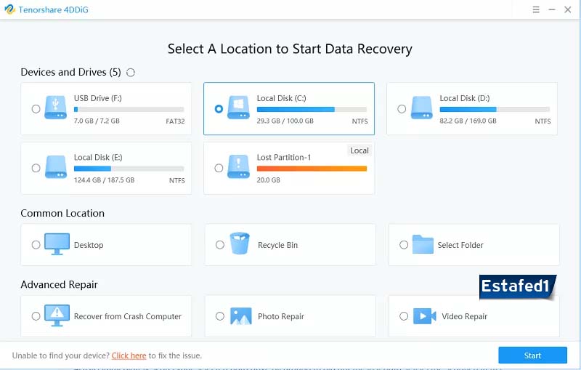Select the Local Disk (E:) radio button
This screenshot has width=581, height=370.
coord(36,168)
